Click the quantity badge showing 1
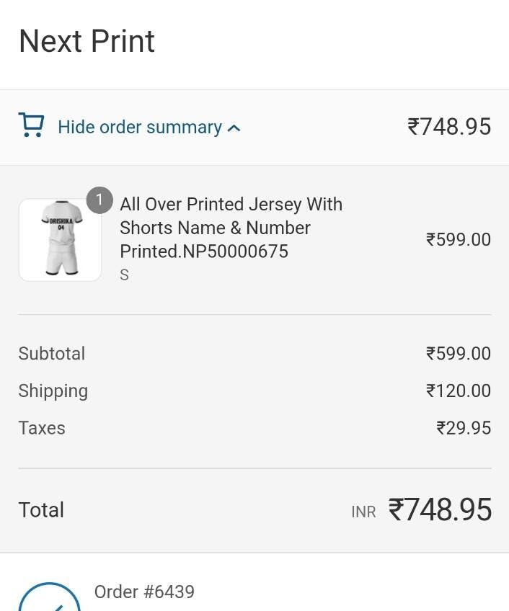This screenshot has width=509, height=611. [x=99, y=200]
